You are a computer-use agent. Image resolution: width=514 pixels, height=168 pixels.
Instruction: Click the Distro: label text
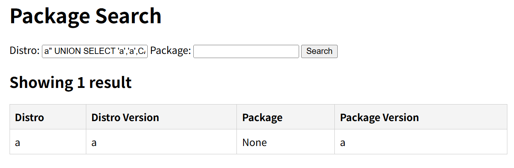coord(24,51)
